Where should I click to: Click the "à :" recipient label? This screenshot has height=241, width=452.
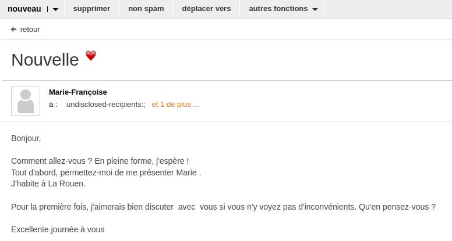coord(53,105)
